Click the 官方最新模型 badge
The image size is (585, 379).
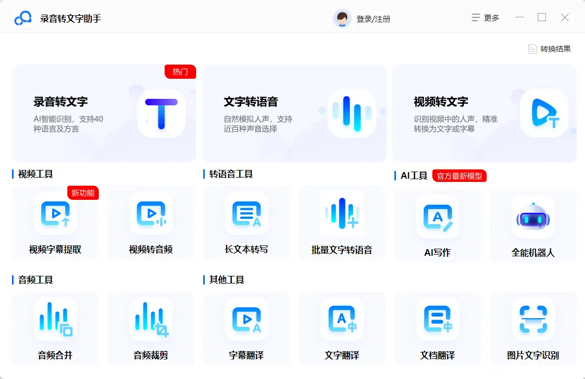point(460,176)
